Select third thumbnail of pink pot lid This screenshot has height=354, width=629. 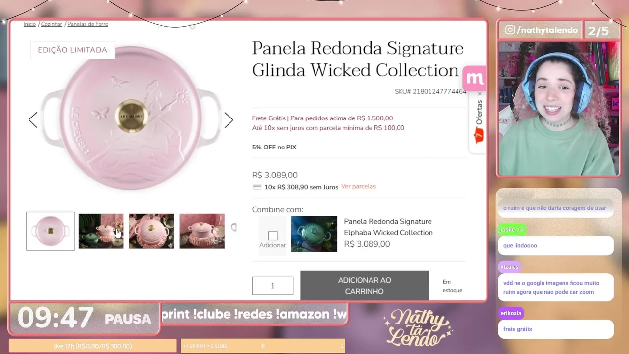(151, 231)
